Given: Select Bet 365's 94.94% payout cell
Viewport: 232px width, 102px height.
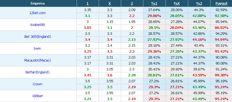Looking at the screenshot, I should click(x=221, y=40).
